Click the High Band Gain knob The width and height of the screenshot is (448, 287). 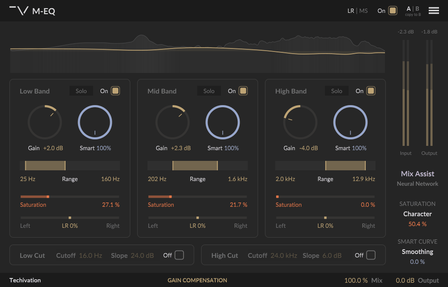tap(301, 122)
